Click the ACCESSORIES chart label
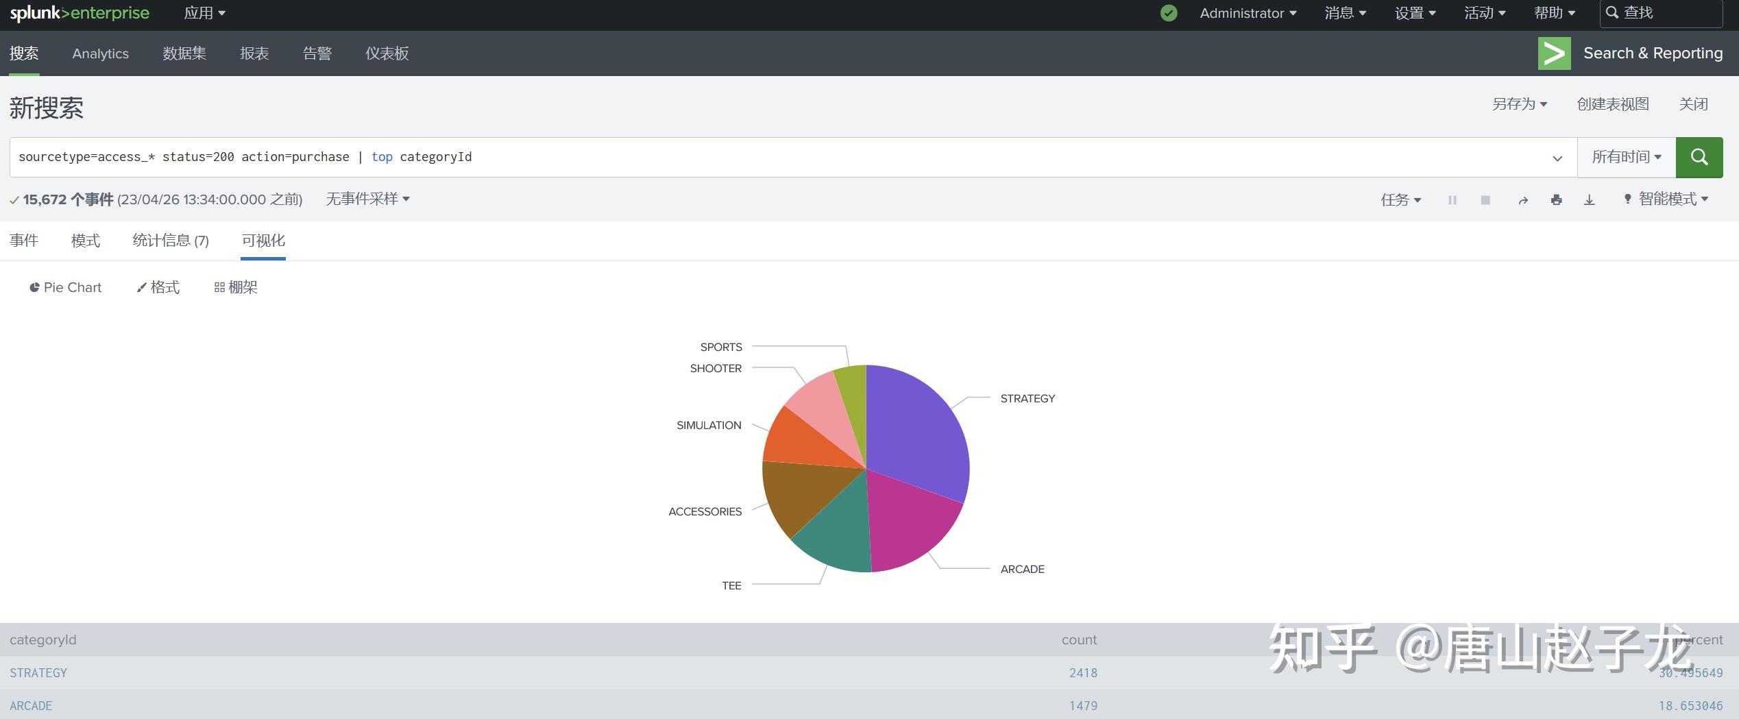The image size is (1739, 719). (x=705, y=512)
